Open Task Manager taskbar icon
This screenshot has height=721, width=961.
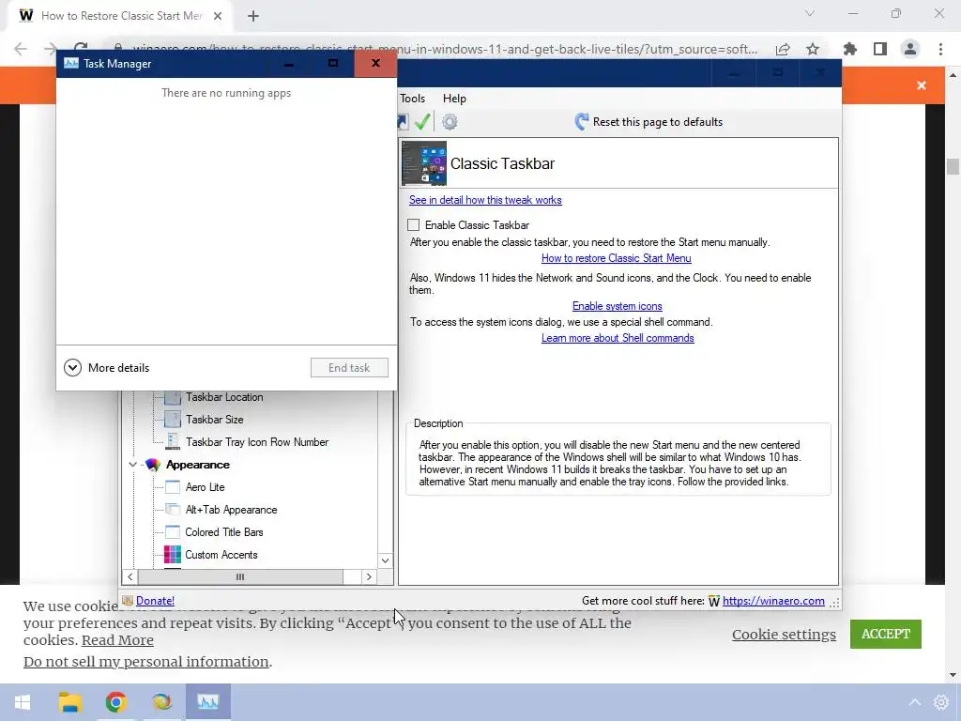[x=208, y=701]
